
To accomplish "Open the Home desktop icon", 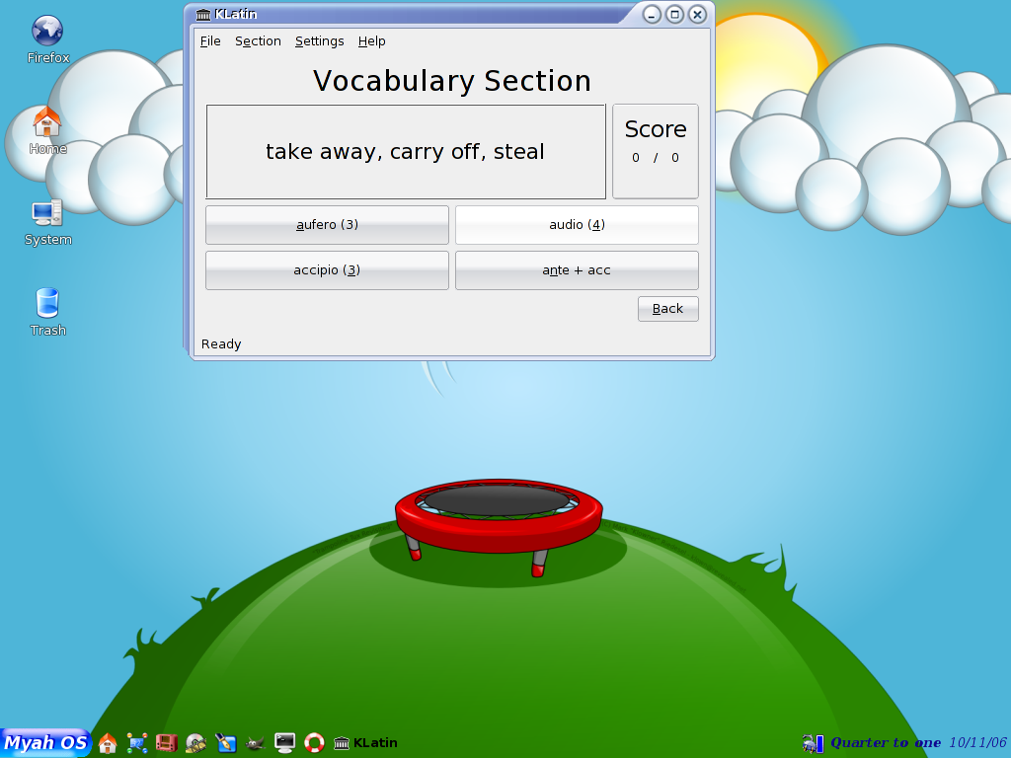I will [47, 130].
